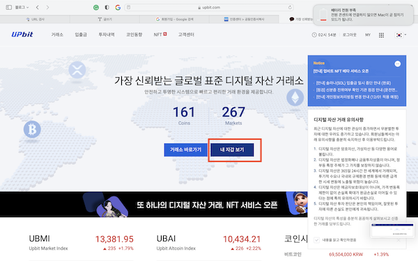Open the 투자내역 menu
Screen dimensions: 418x261
pos(107,35)
